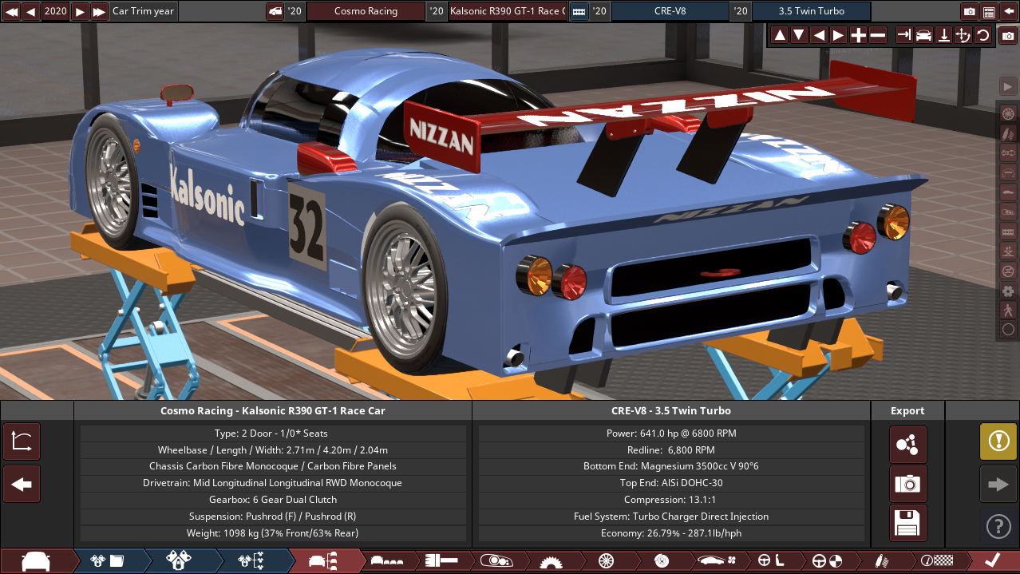Viewport: 1020px width, 574px height.
Task: Toggle suspension spring icon in side panel
Action: click(x=1008, y=133)
